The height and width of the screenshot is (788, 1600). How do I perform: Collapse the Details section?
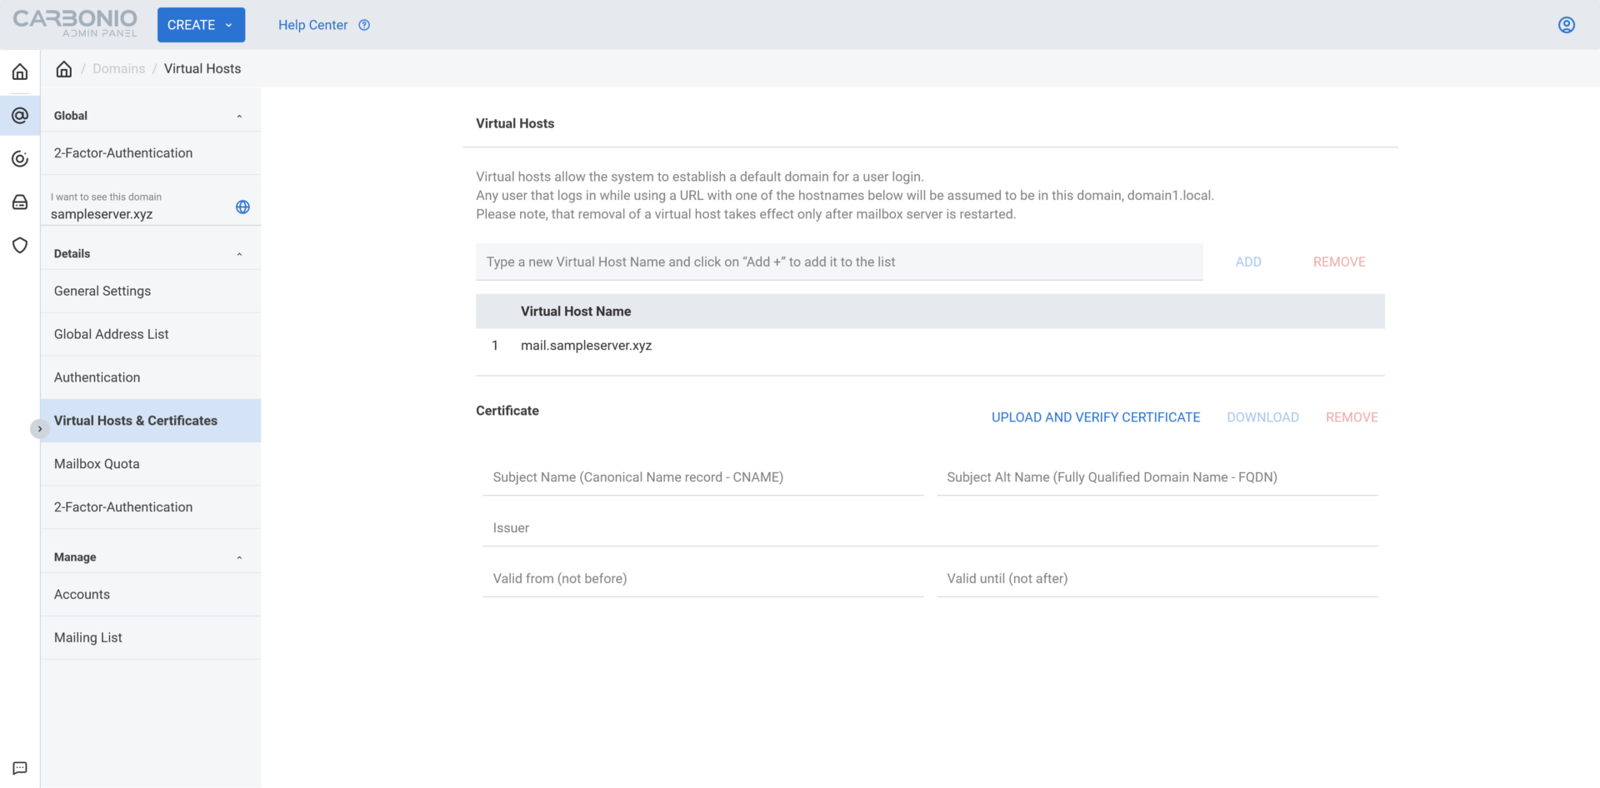pos(240,252)
